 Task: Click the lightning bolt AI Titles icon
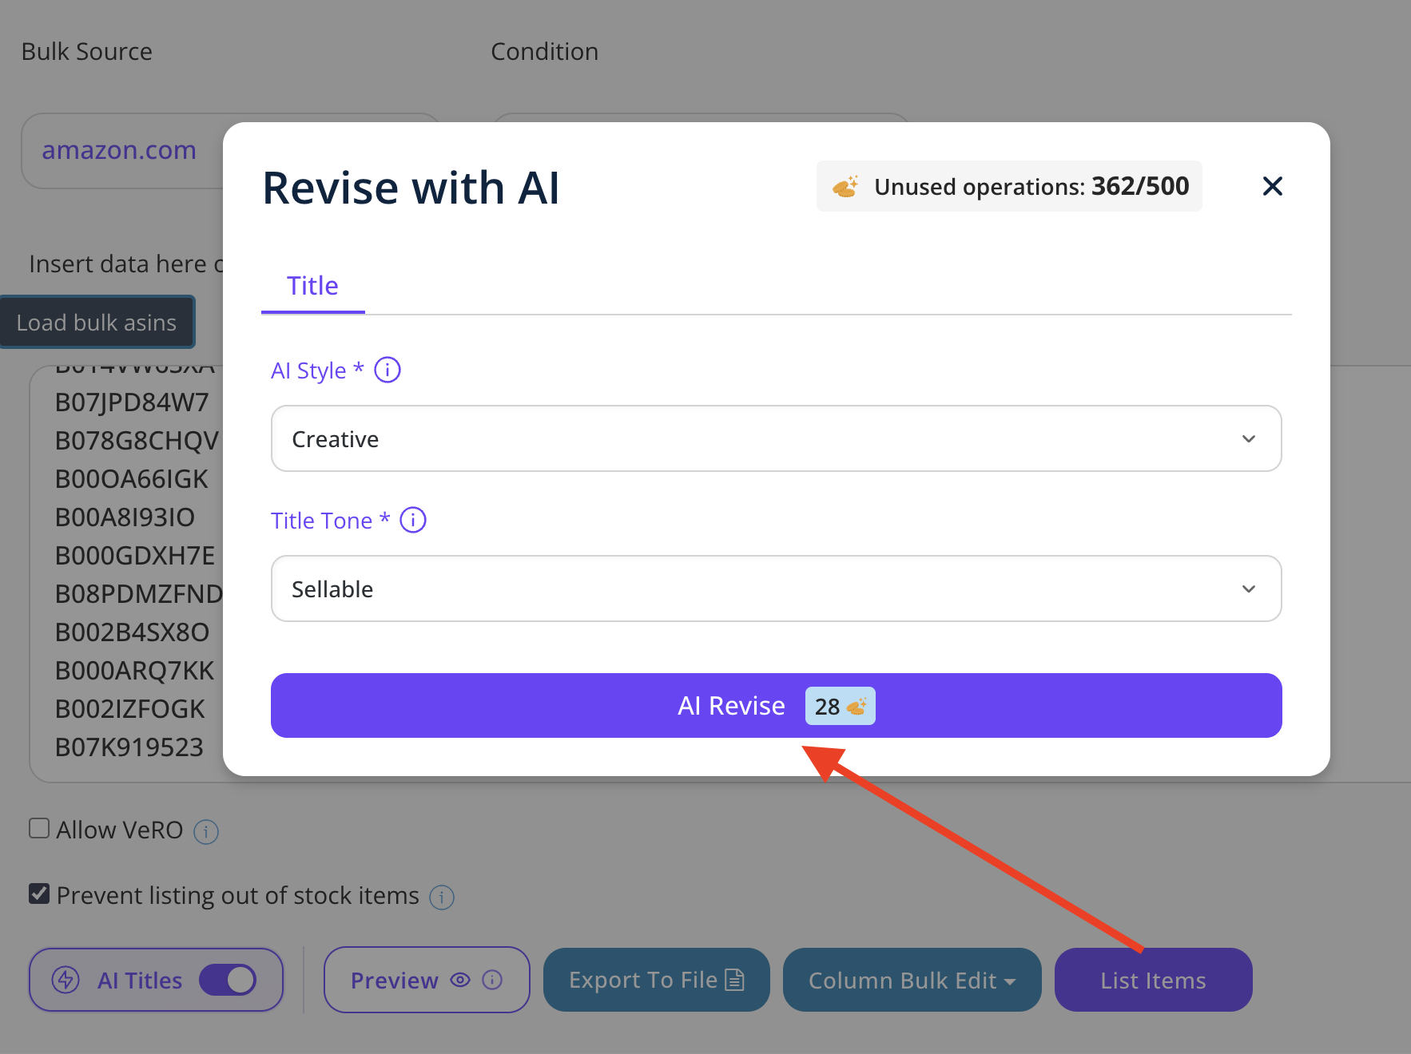(66, 980)
